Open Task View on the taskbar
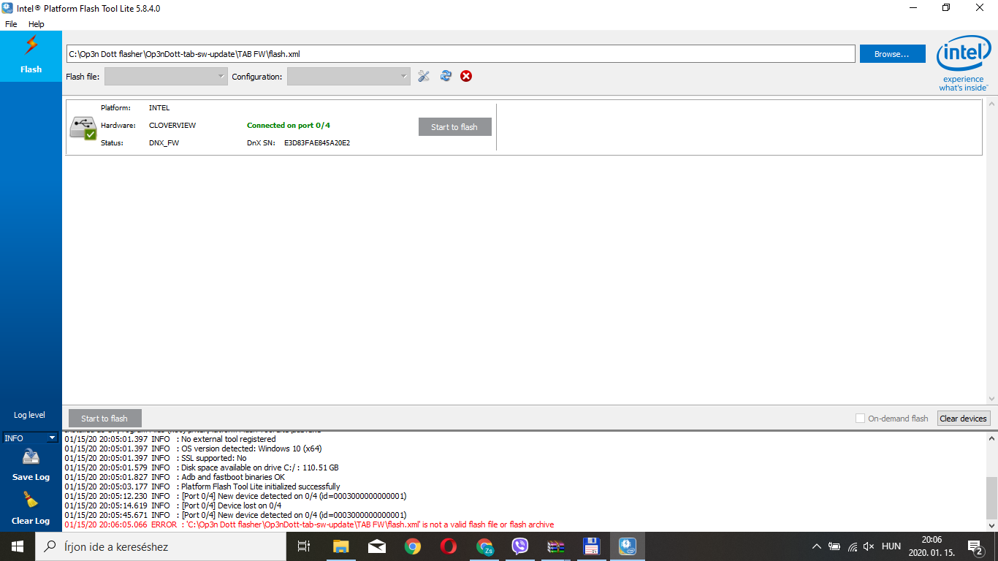 [x=304, y=546]
